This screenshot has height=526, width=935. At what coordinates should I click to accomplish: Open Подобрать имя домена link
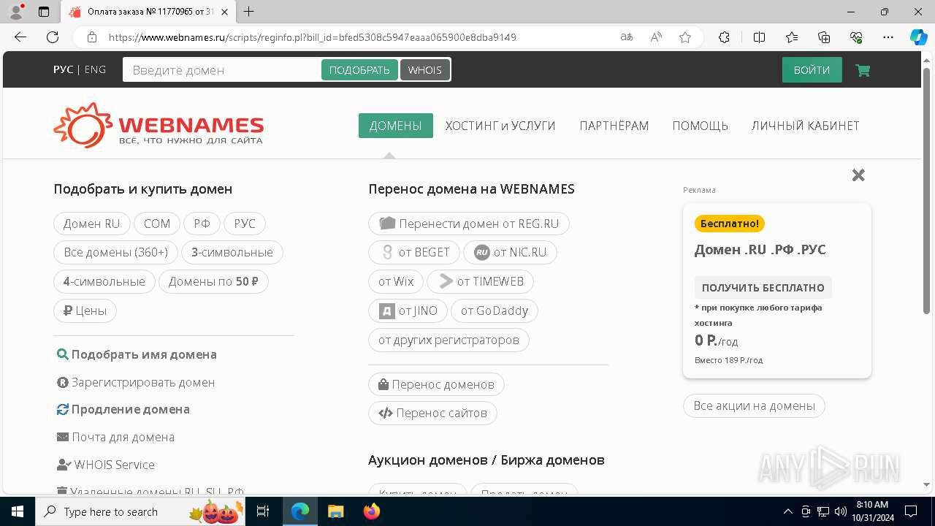137,354
